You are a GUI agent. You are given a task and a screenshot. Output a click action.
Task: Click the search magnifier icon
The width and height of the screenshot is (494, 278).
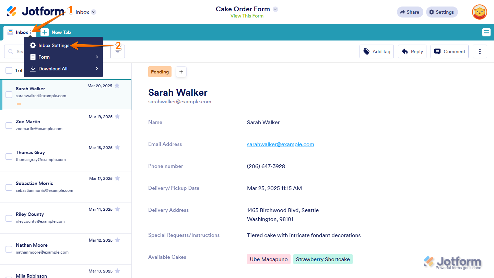click(11, 51)
